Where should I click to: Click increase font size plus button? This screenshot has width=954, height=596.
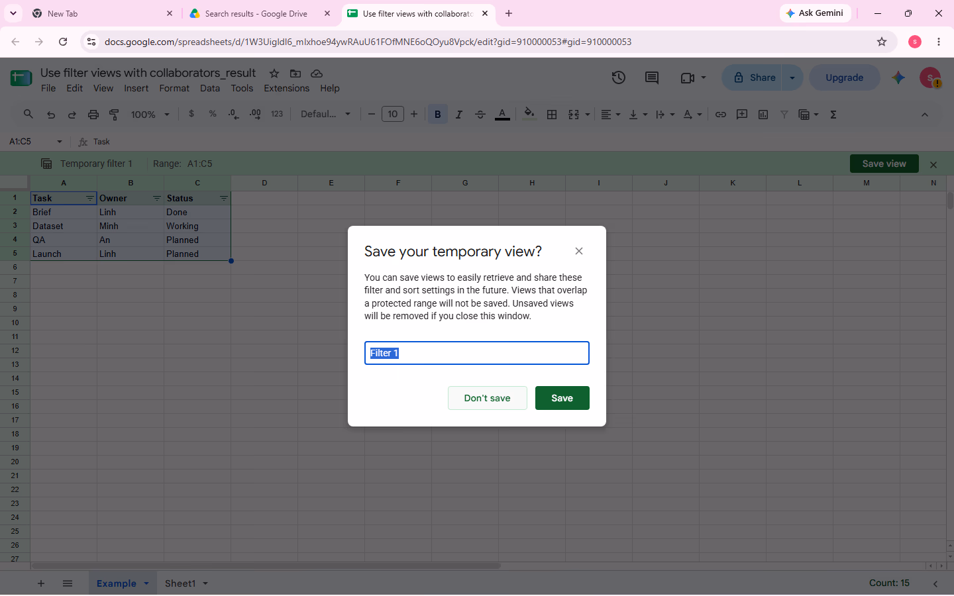tap(414, 115)
